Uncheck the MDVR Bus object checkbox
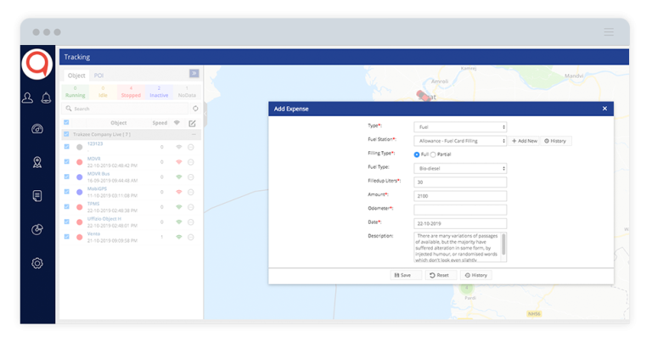 [67, 176]
